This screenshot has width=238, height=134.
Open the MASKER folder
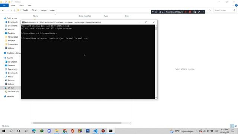click(x=12, y=41)
